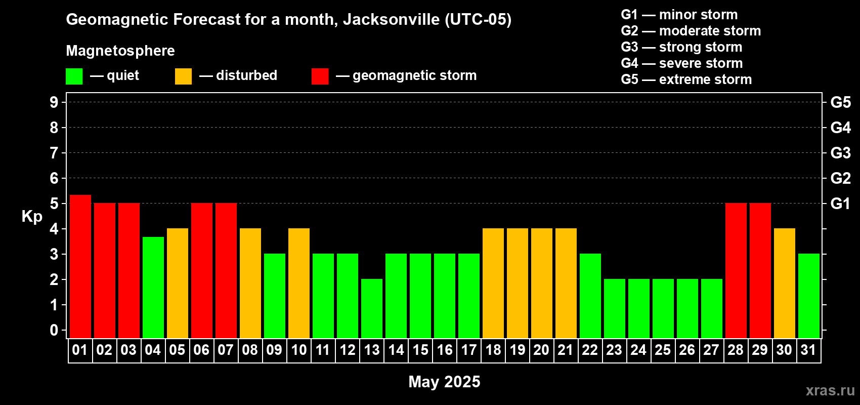Viewport: 860px width, 405px height.
Task: Click 'G1 — minor storm' legend line
Action: [x=679, y=15]
